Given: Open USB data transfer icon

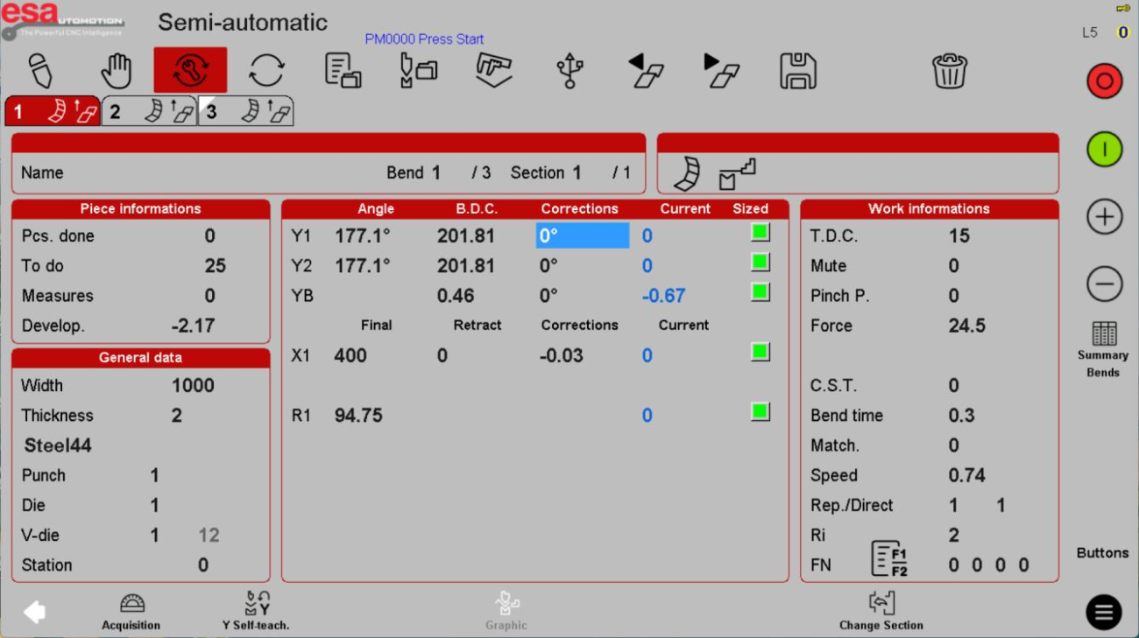Looking at the screenshot, I should 571,70.
